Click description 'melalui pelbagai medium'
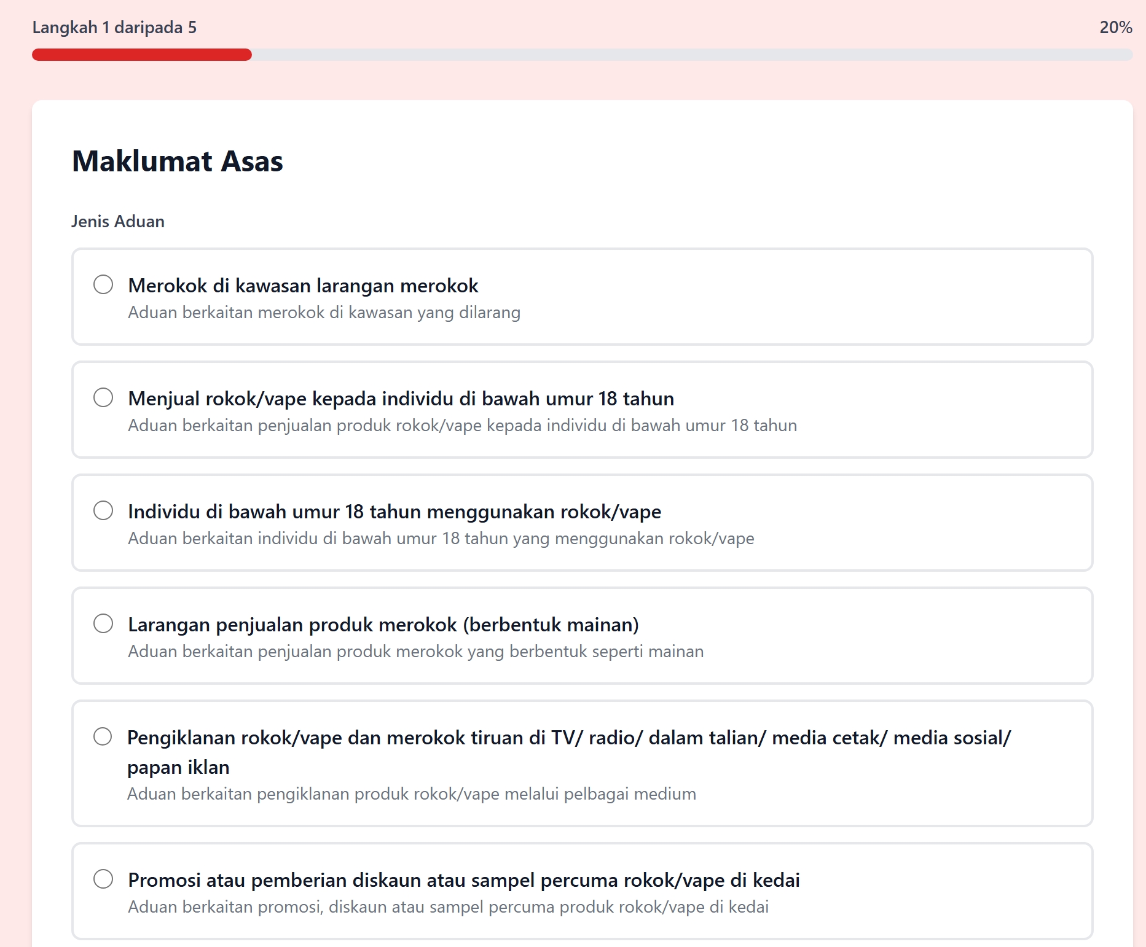1146x947 pixels. pyautogui.click(x=411, y=794)
